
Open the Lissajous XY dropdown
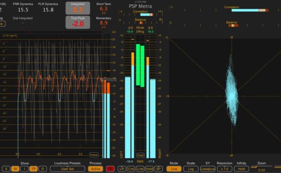click(x=208, y=169)
